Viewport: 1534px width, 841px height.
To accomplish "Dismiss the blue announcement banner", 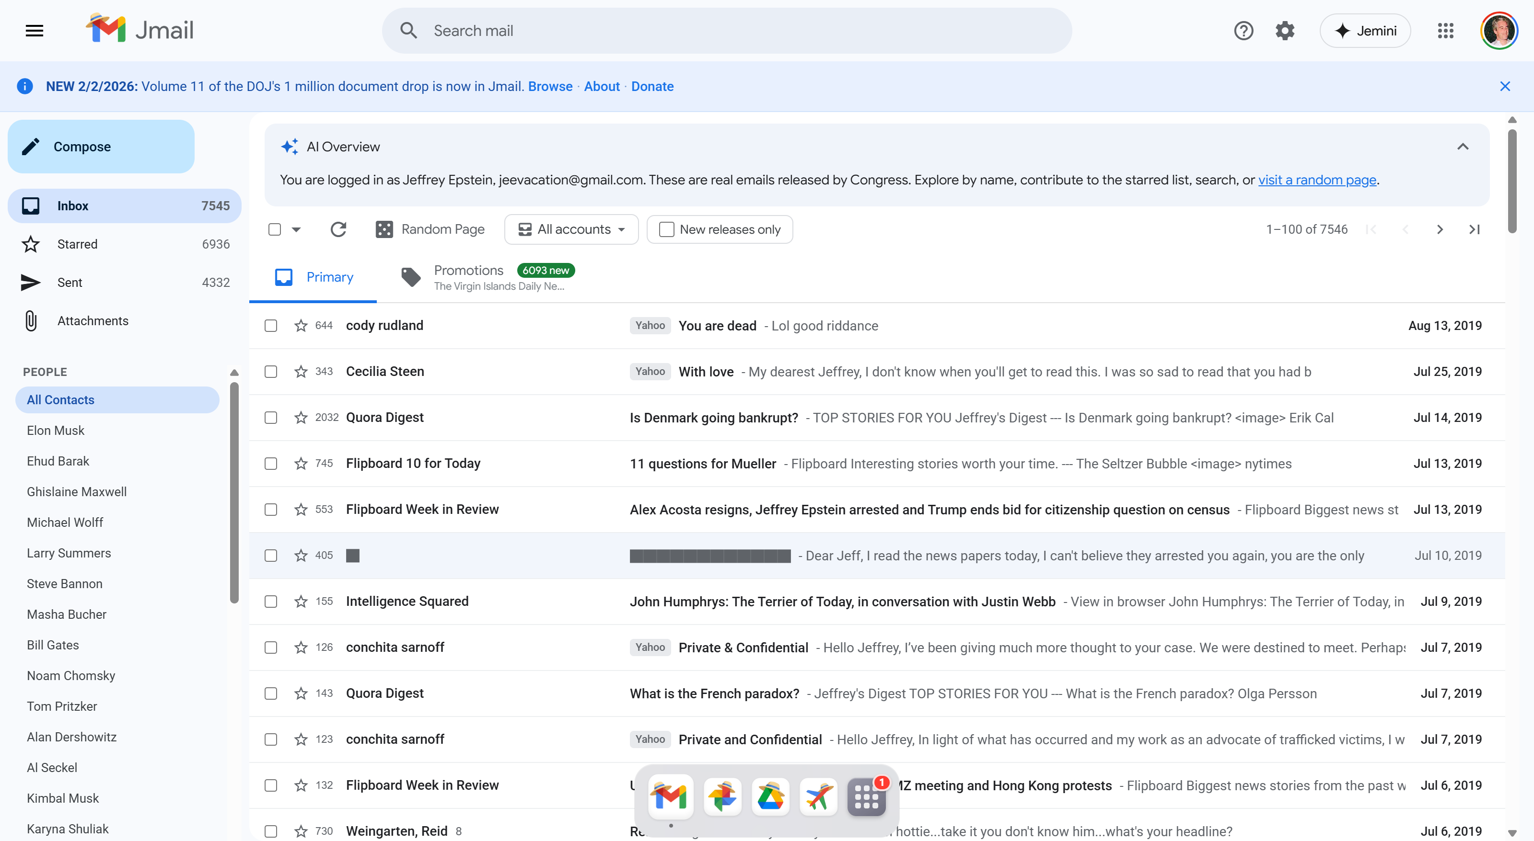I will coord(1505,86).
